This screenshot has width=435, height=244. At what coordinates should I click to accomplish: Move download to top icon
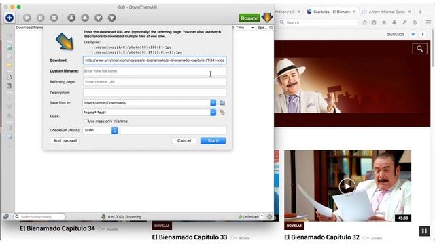71,18
